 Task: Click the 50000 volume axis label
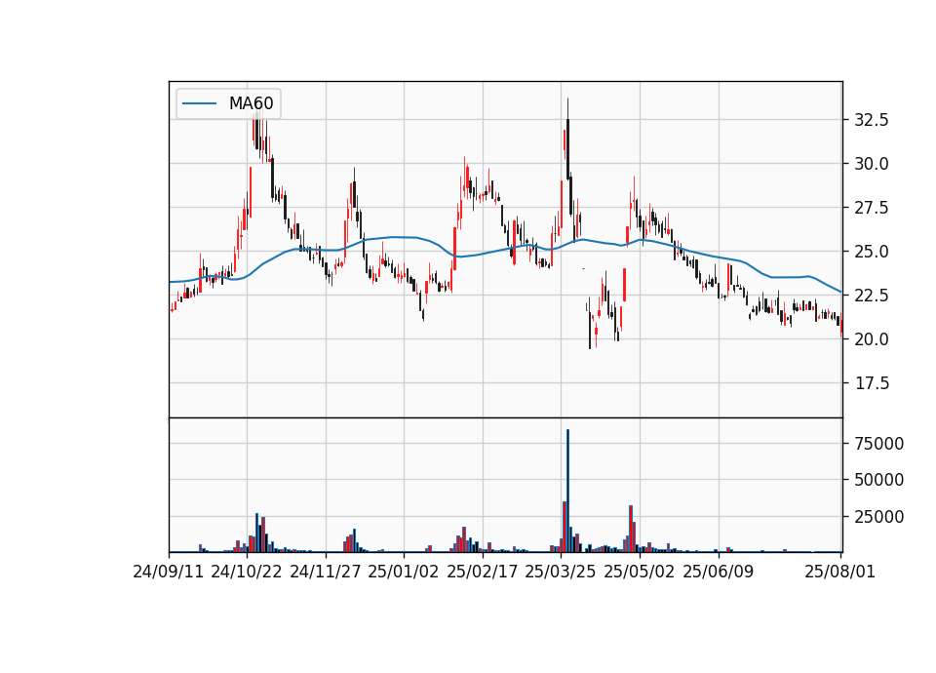(x=879, y=480)
